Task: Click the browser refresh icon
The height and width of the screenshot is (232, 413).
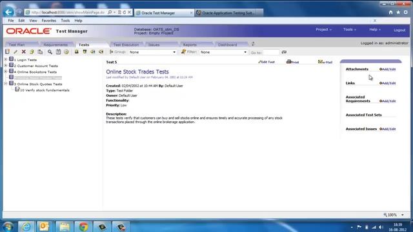Action: (x=125, y=12)
